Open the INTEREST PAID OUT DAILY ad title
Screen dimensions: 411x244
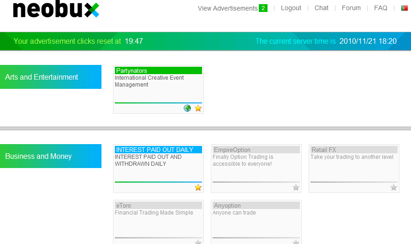pyautogui.click(x=155, y=150)
